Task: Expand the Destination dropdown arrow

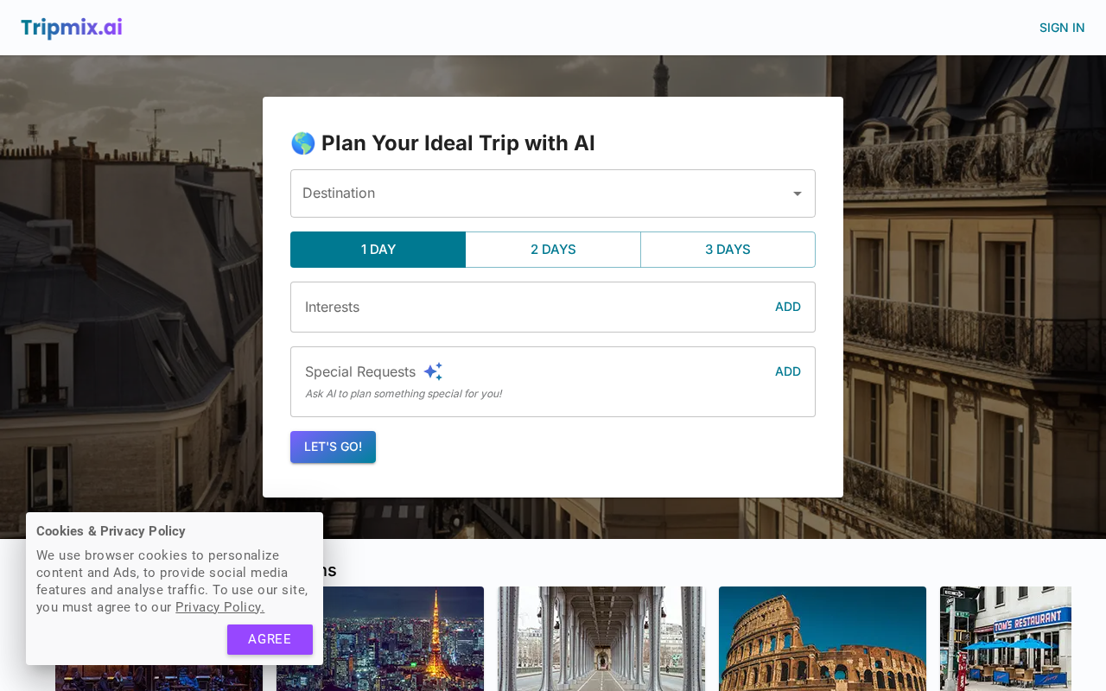Action: pyautogui.click(x=797, y=193)
